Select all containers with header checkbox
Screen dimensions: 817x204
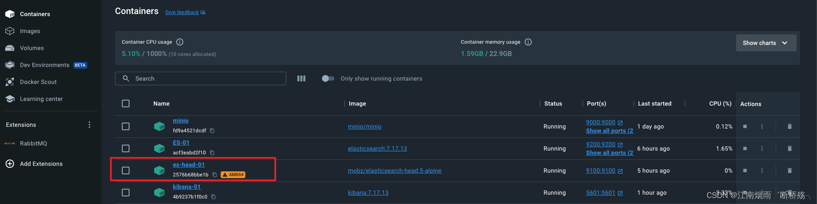click(126, 103)
